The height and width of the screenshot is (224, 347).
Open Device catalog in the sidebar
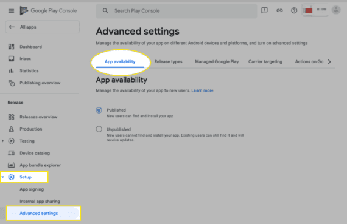[x=35, y=153]
